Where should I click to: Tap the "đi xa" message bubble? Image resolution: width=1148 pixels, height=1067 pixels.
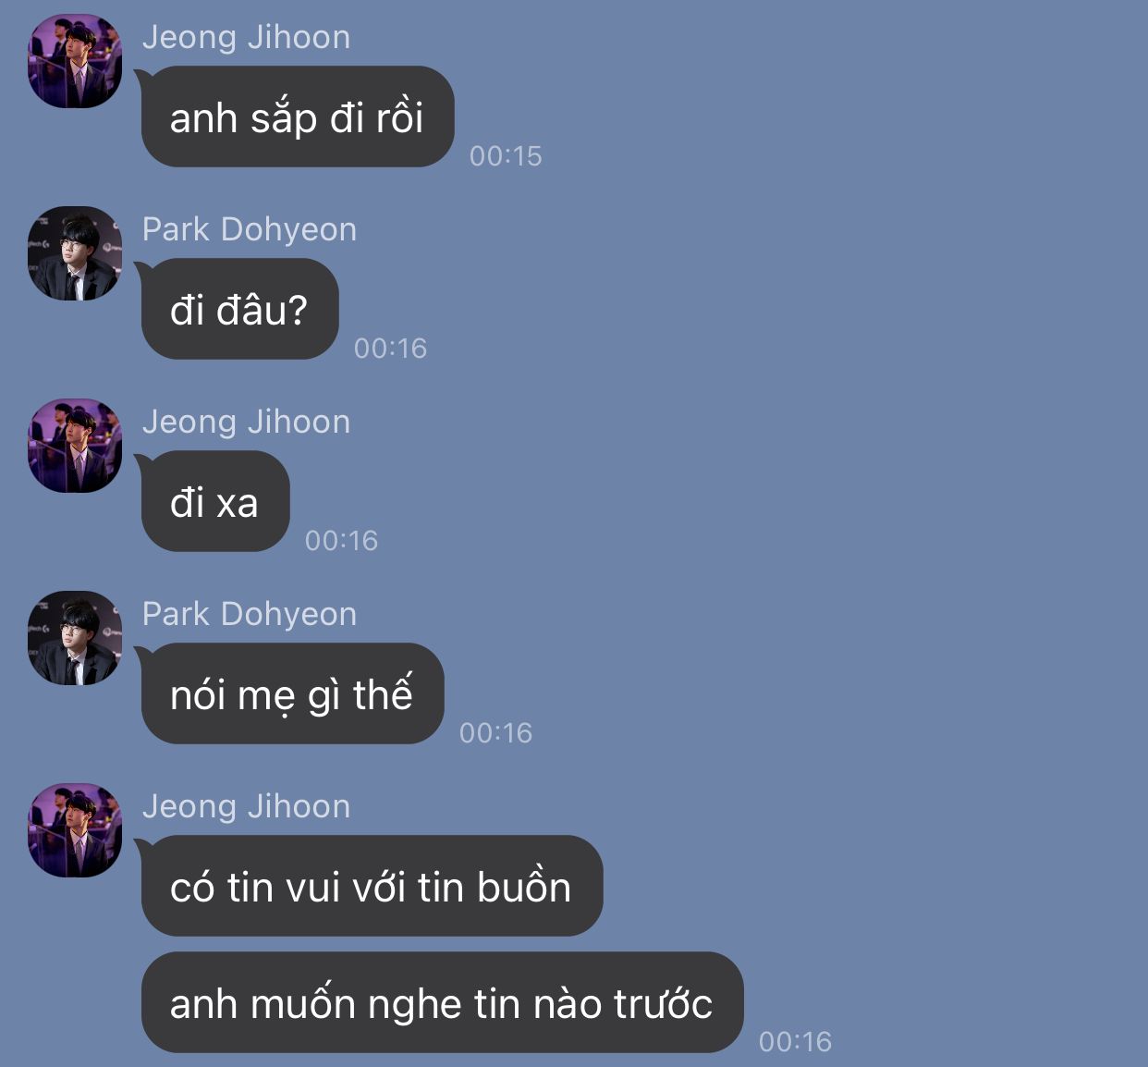215,501
